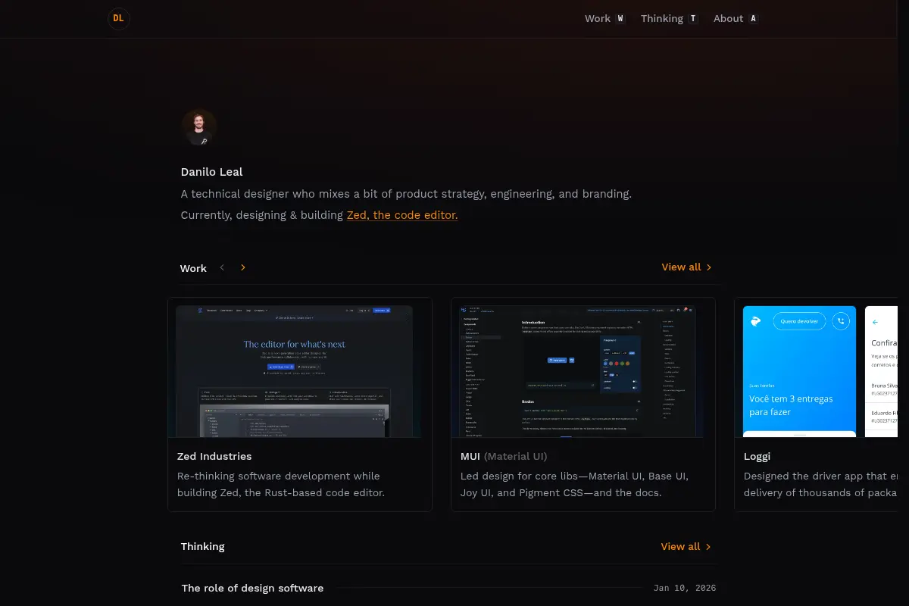Open the Work nav item
Viewport: 909px width, 606px height.
tap(604, 18)
